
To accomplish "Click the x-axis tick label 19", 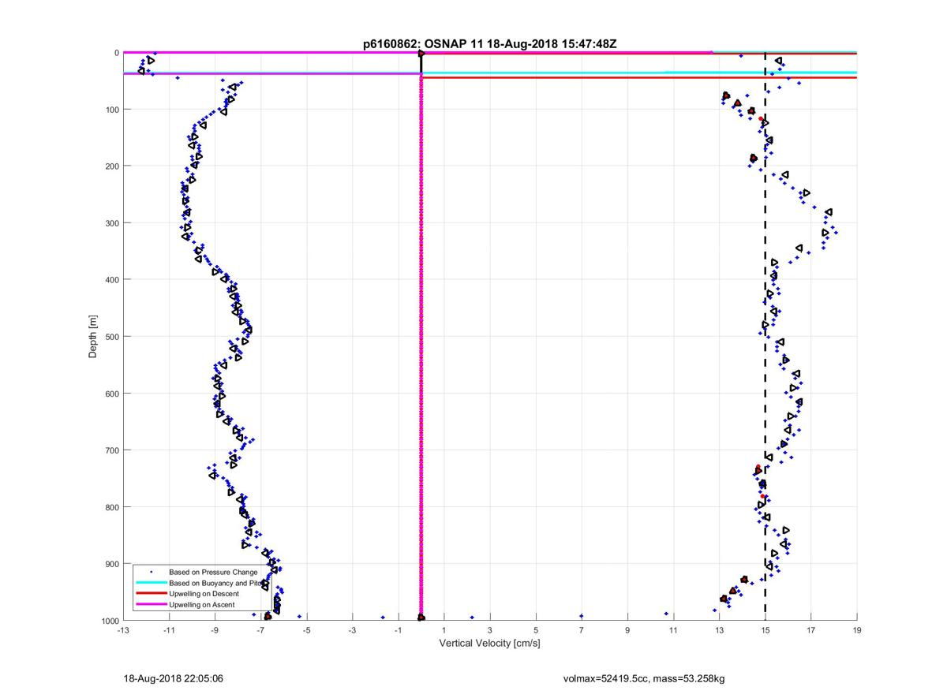I will 857,630.
